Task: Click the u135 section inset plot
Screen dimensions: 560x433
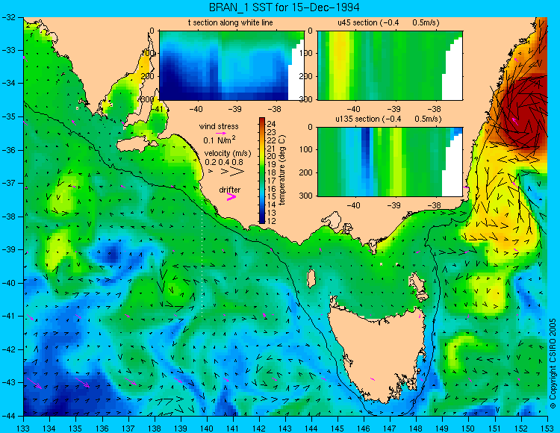Action: pos(390,162)
